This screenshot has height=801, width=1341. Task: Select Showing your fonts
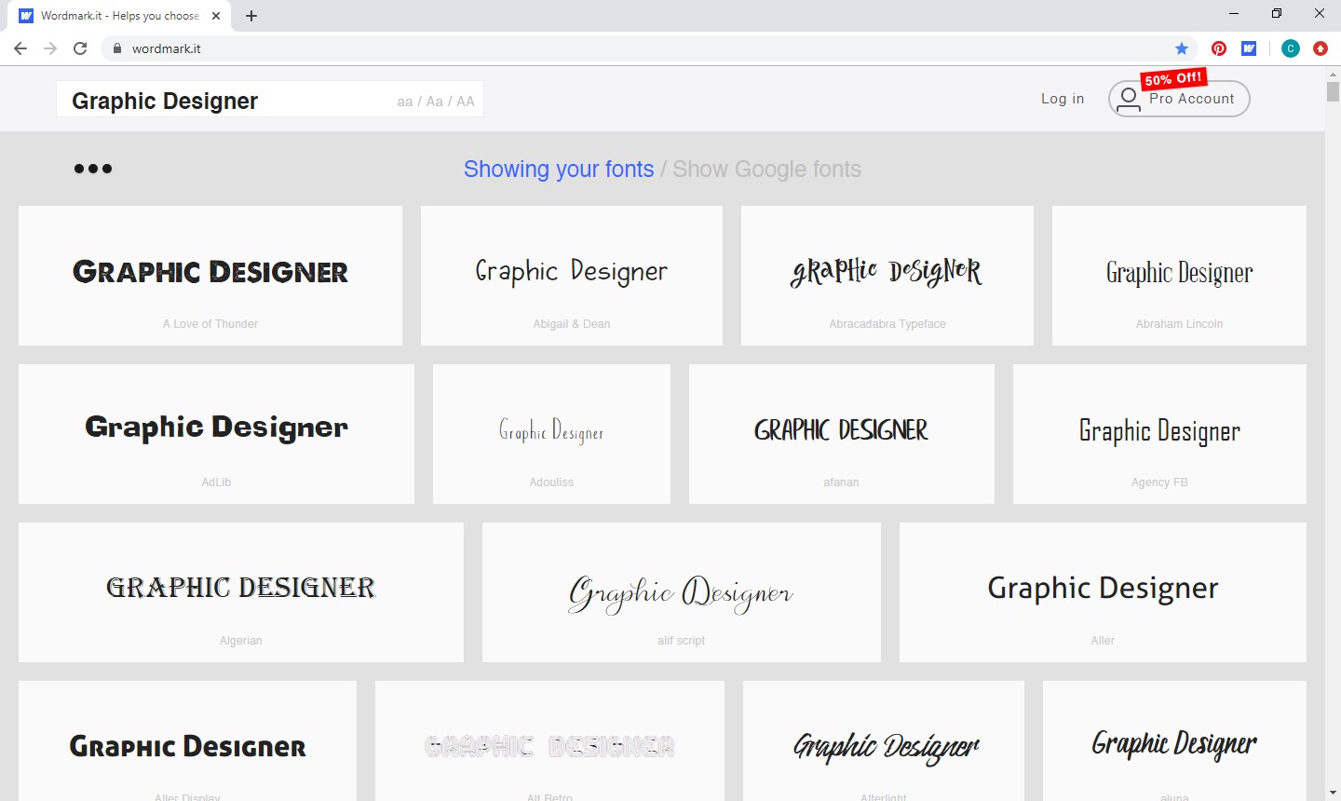coord(559,170)
